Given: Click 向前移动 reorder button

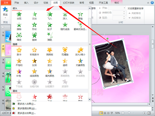Looking at the screenshot, I should click(135, 13).
